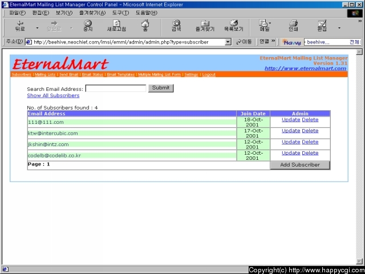Viewport: 365px width, 274px height.
Task: Open the Edit button dropdown arrow
Action: (339, 28)
